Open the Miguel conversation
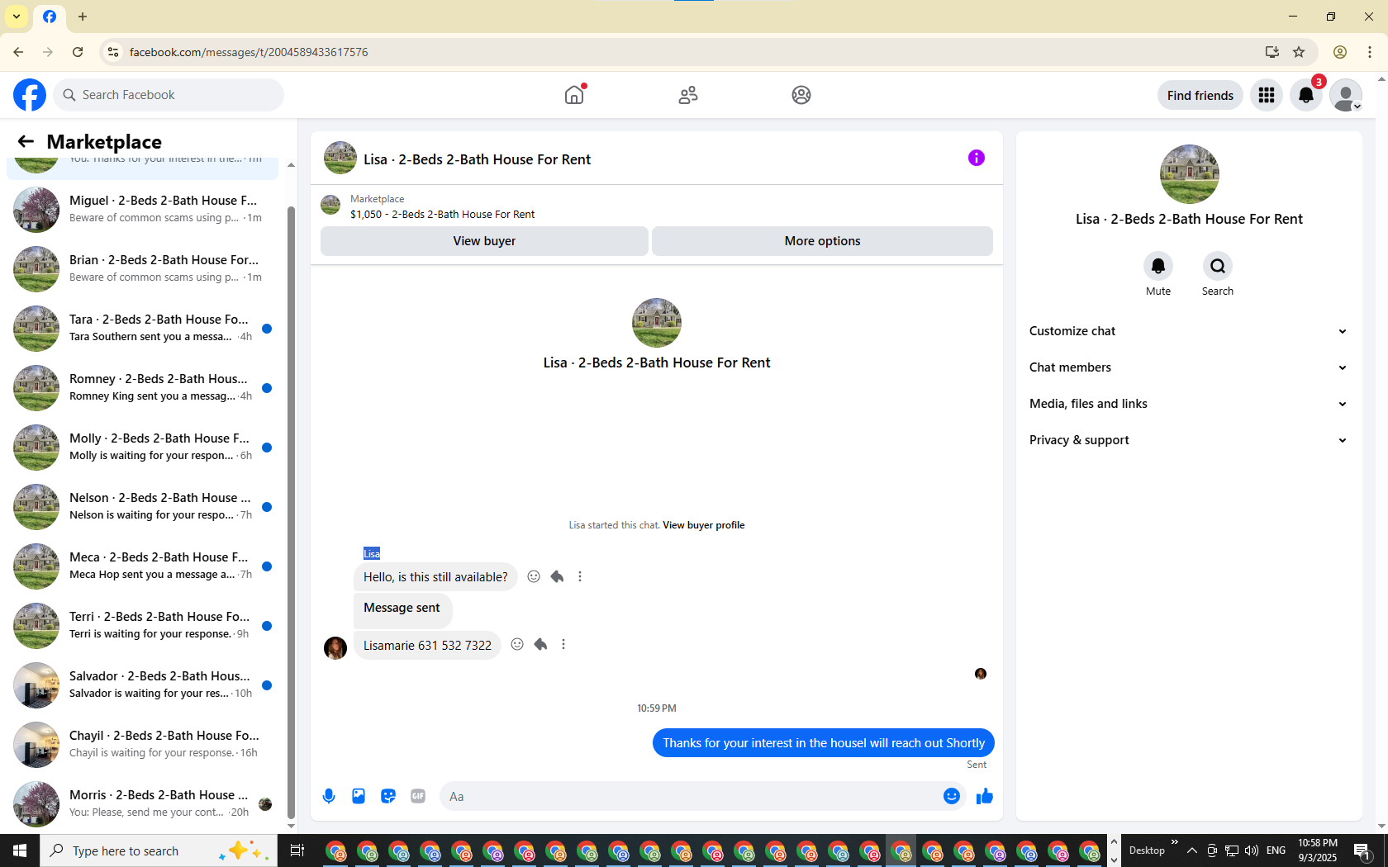Viewport: 1388px width, 867px height. [x=143, y=209]
